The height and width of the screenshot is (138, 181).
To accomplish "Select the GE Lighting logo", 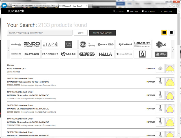I will [x=87, y=45].
